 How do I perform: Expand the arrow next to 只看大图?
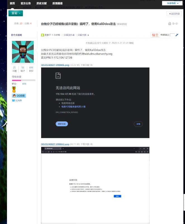click(x=88, y=35)
